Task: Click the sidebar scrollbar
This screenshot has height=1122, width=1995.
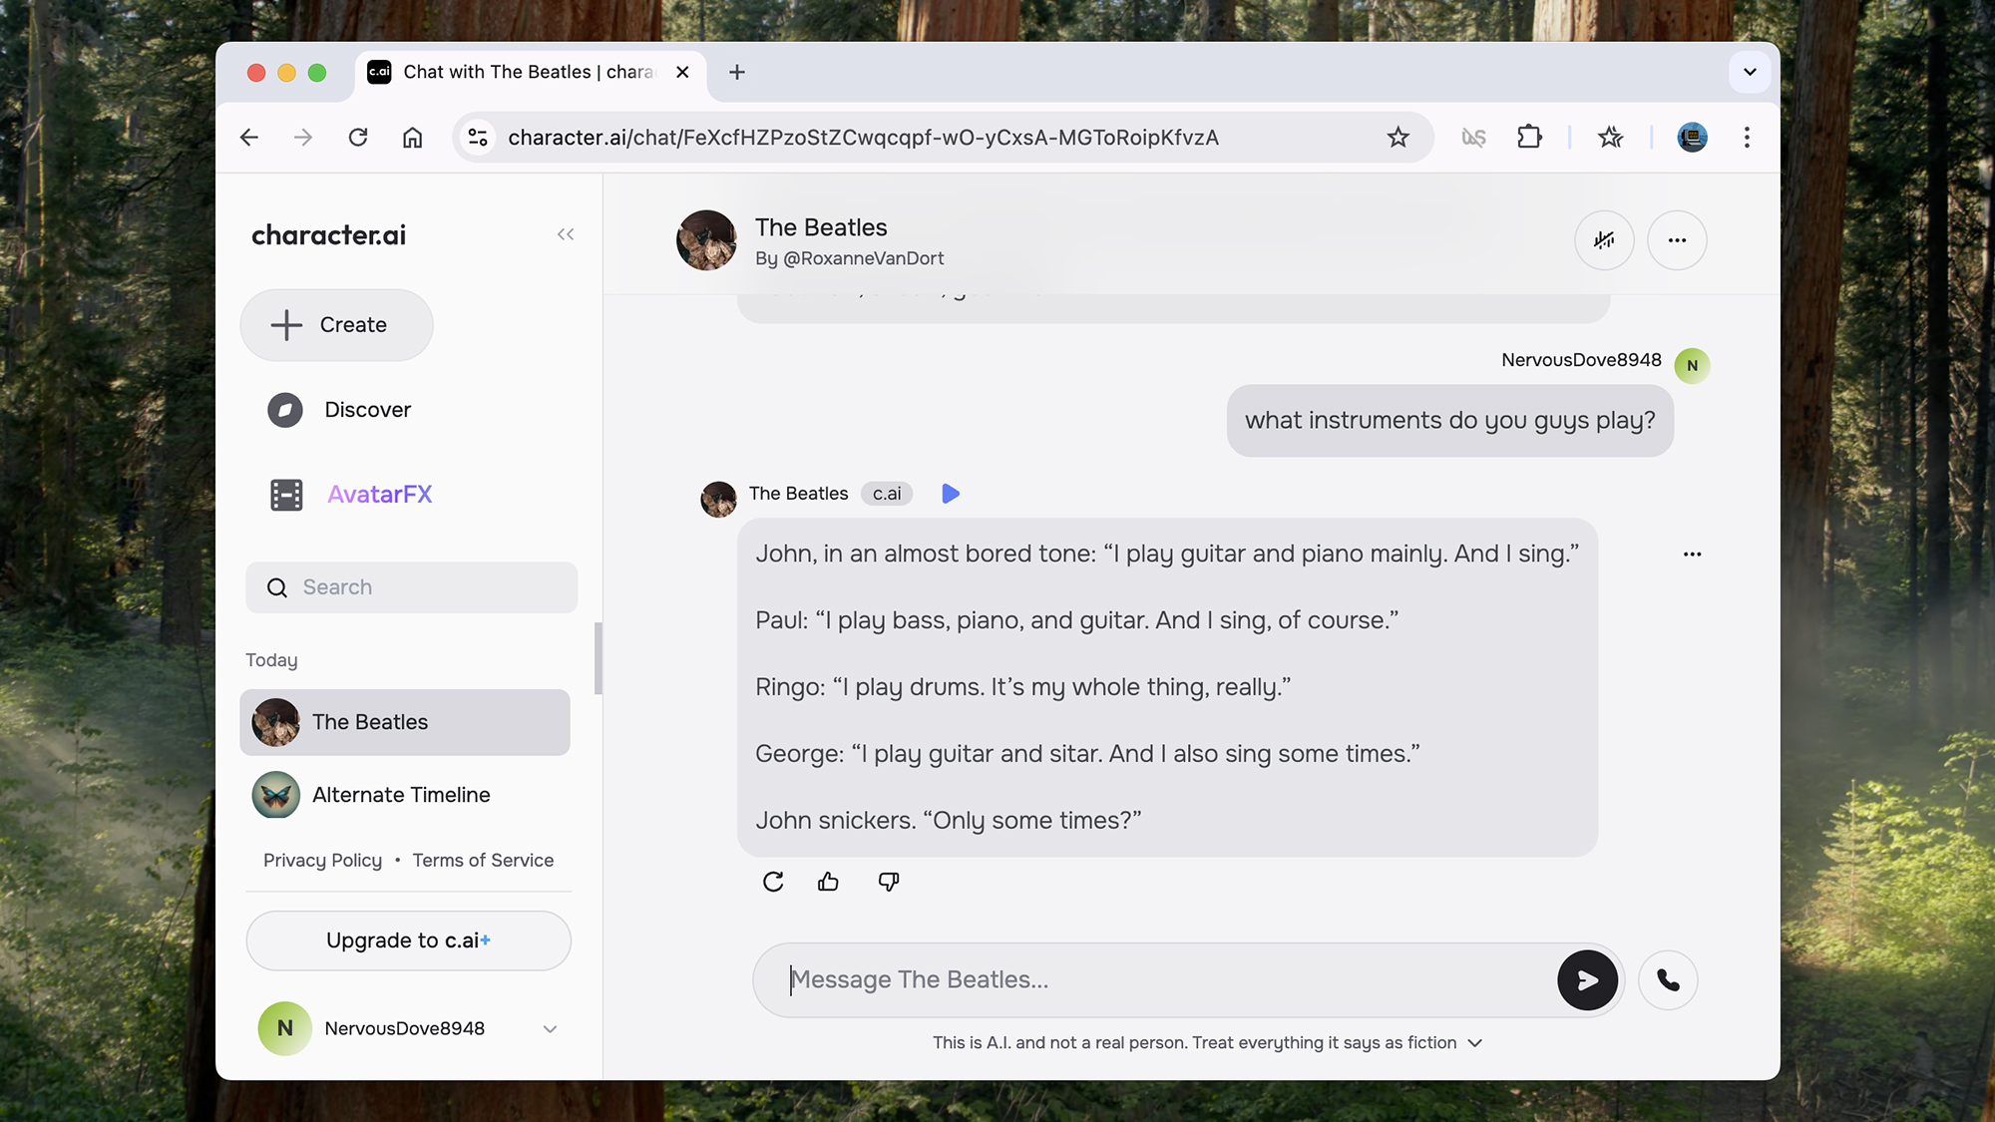Action: coord(598,658)
